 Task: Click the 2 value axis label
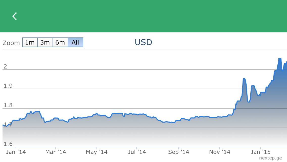(x=5, y=67)
